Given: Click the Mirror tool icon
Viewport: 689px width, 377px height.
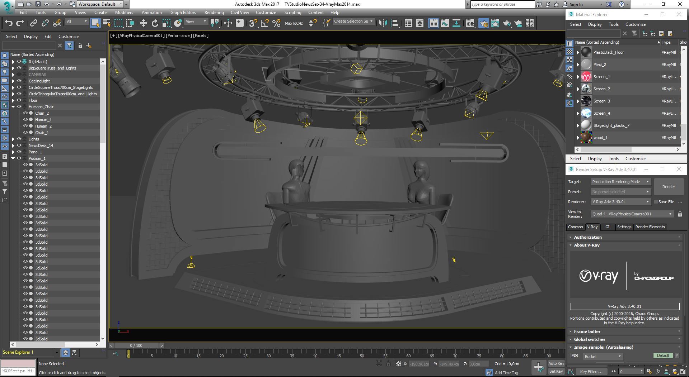Looking at the screenshot, I should (x=383, y=23).
